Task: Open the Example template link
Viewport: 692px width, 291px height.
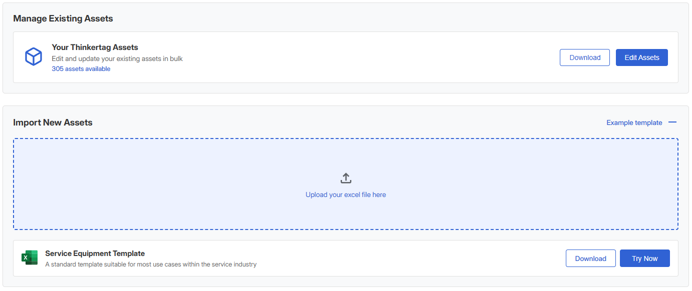Action: click(634, 122)
